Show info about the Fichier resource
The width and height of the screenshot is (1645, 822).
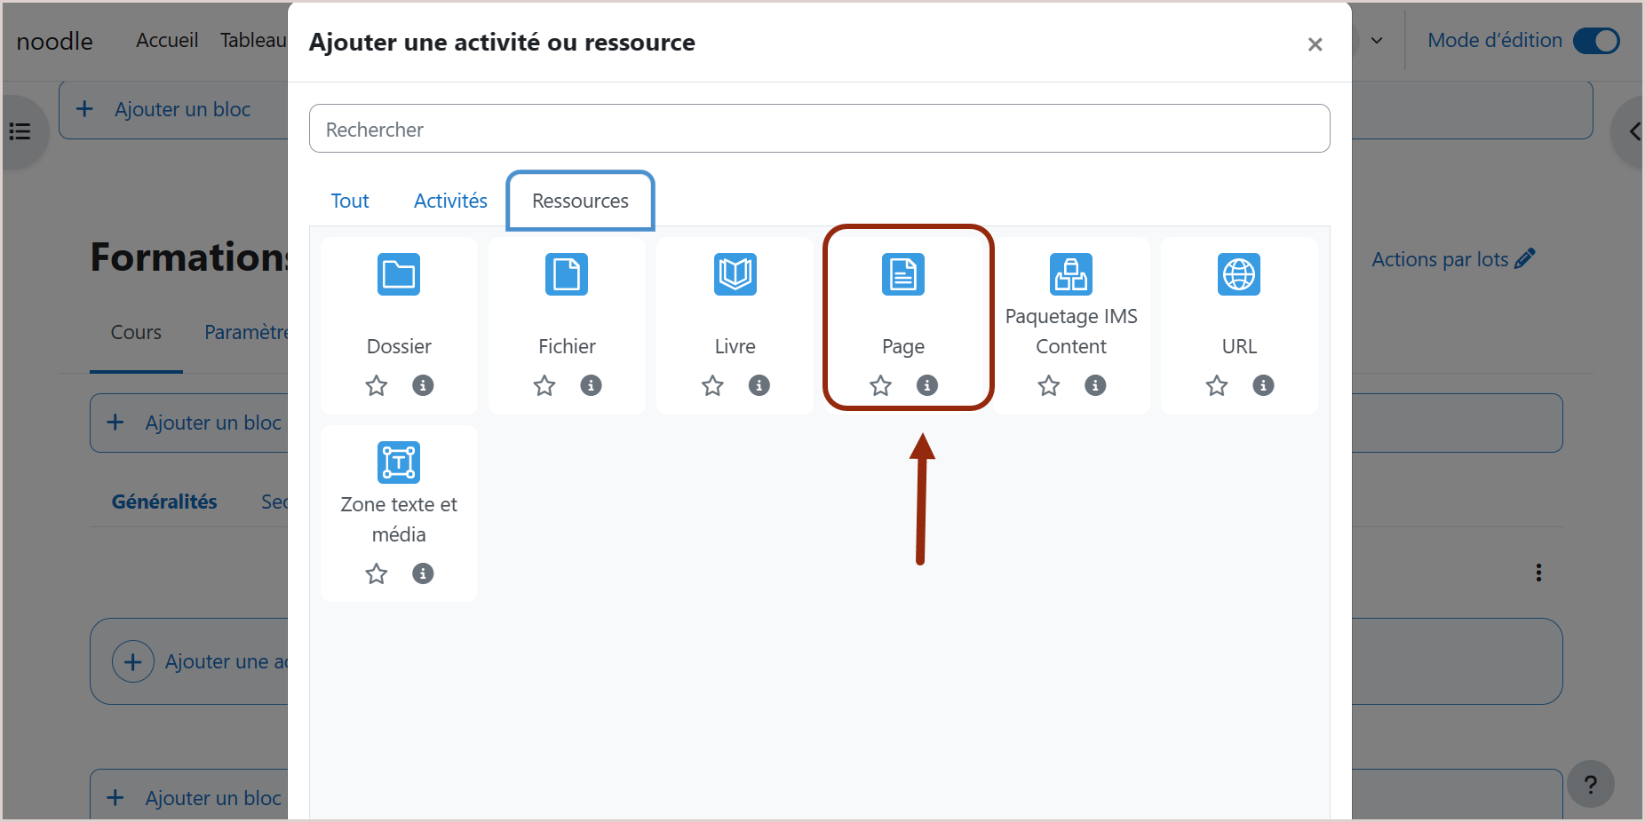tap(591, 385)
